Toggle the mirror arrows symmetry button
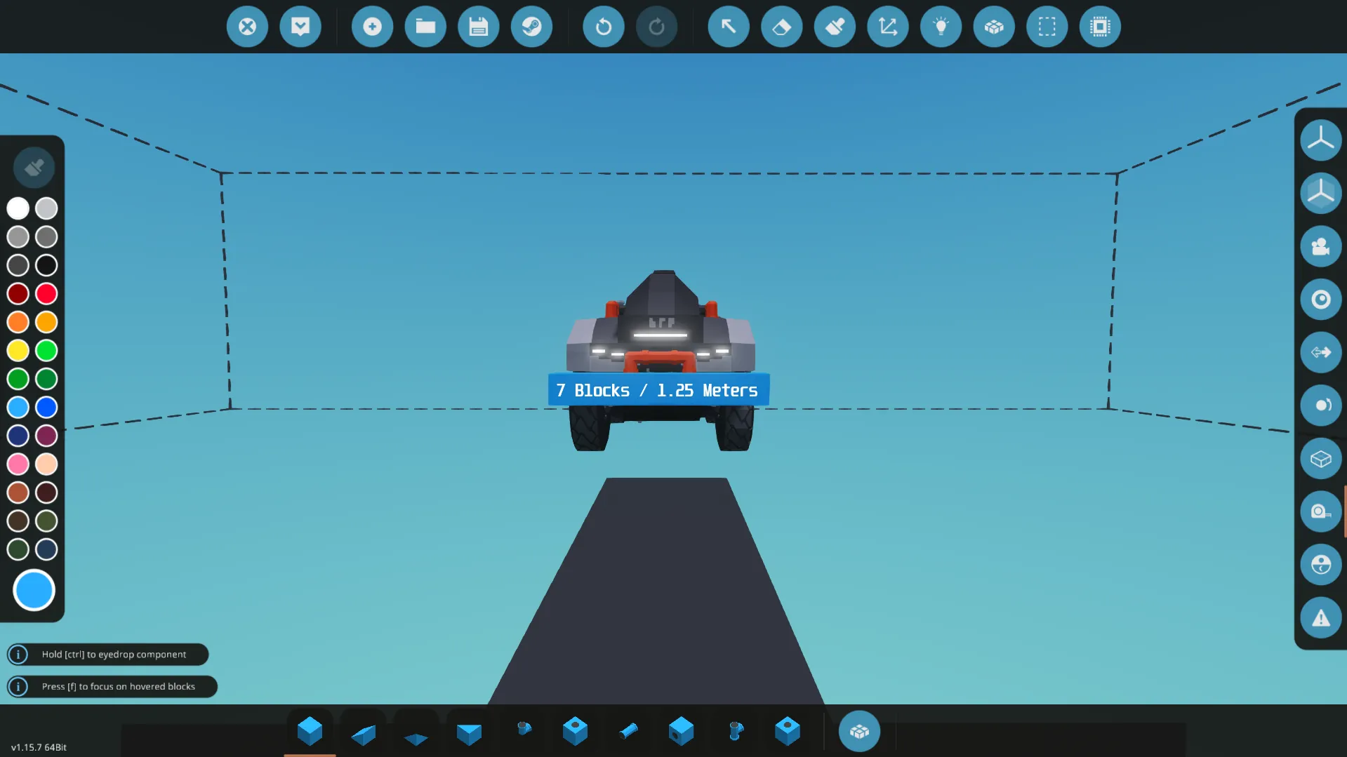This screenshot has width=1347, height=757. tap(1320, 352)
